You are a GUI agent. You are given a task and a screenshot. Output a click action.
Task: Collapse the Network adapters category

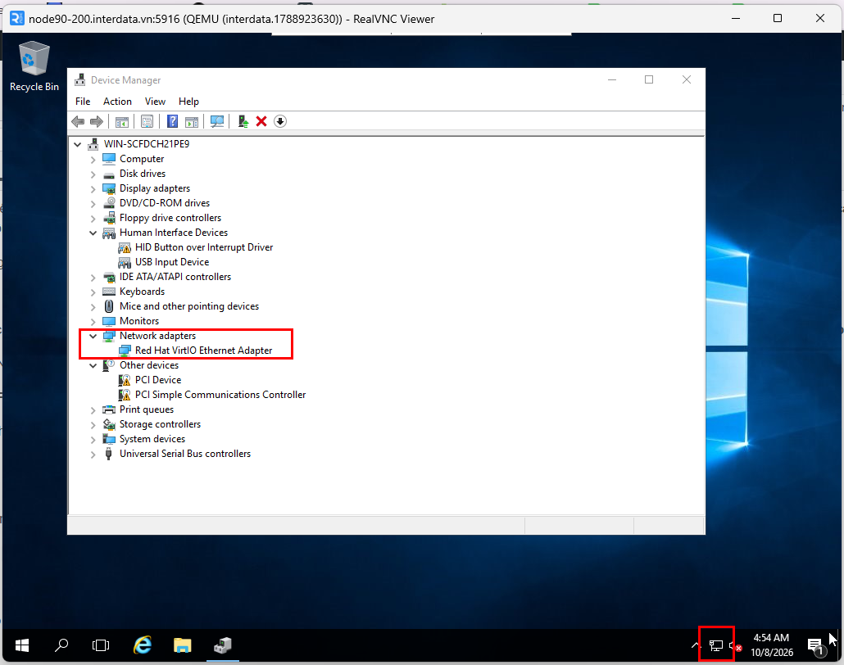tap(93, 337)
